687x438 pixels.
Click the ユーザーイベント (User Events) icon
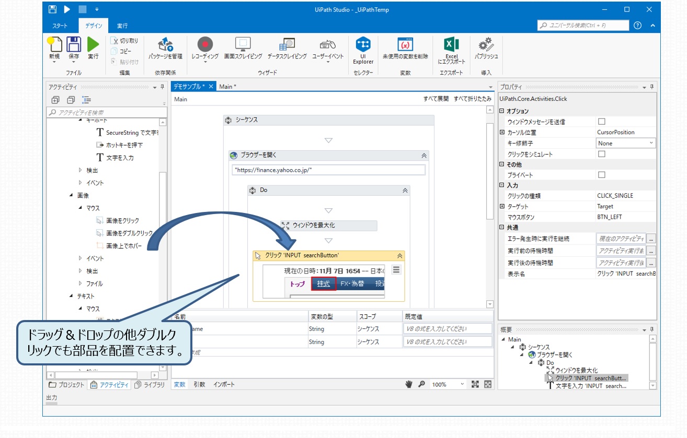coord(328,45)
